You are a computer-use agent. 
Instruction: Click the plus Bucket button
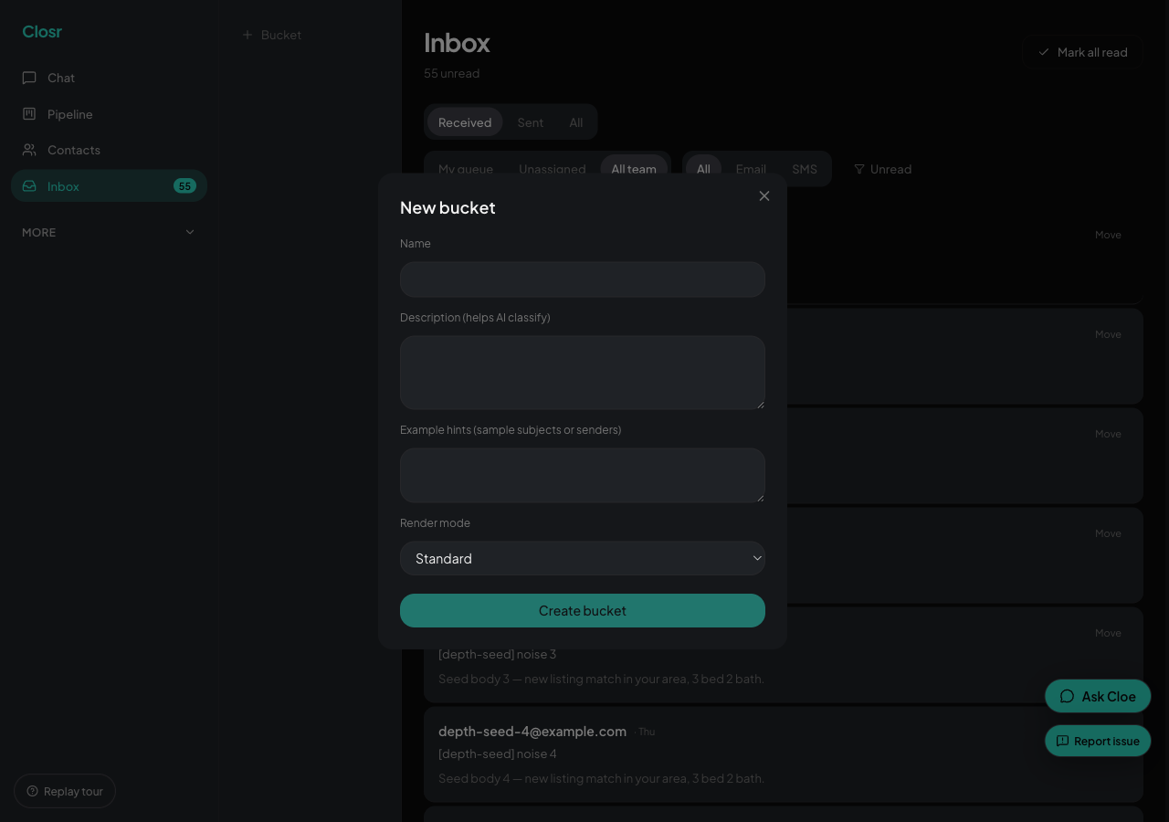pos(272,35)
